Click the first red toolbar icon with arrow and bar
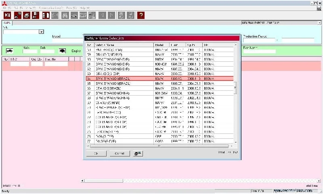 7,15
